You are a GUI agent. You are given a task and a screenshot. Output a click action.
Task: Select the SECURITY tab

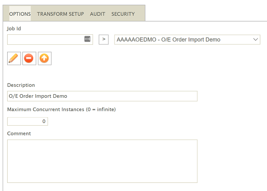click(x=123, y=14)
